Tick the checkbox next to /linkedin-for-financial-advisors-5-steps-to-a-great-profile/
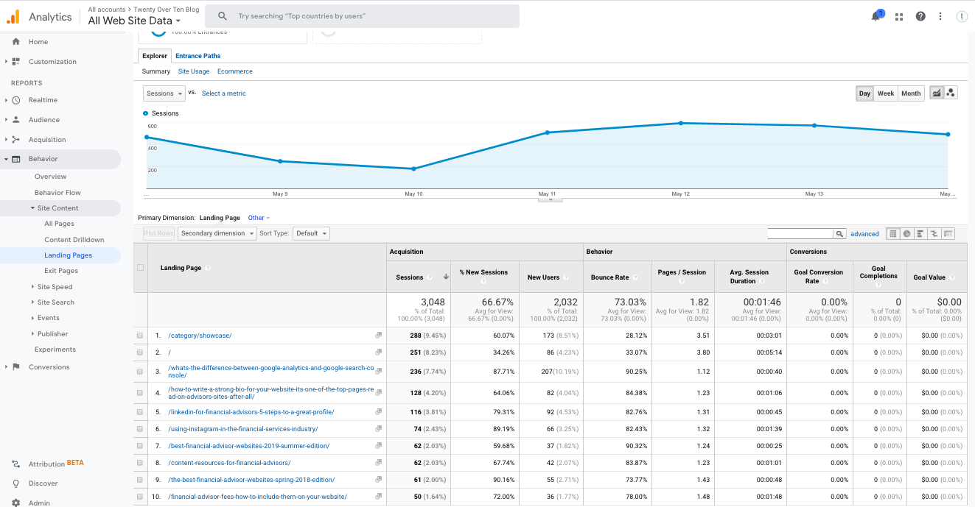The height and width of the screenshot is (507, 975). pos(140,411)
